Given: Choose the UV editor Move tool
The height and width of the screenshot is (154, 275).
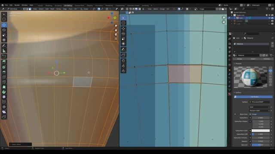Looking at the screenshot, I should [123, 29].
